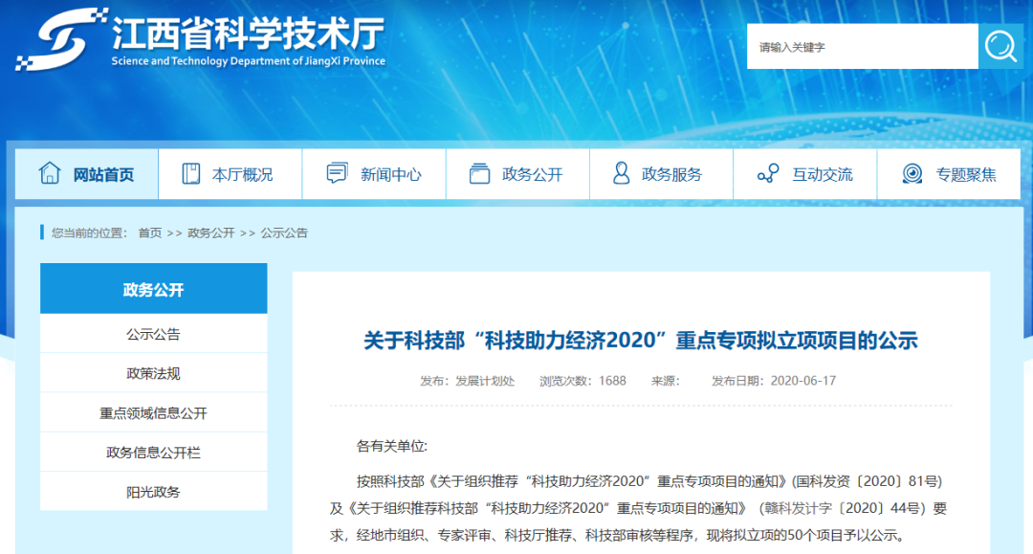Click the window icon beside 政务公开
The width and height of the screenshot is (1033, 554).
tap(479, 173)
